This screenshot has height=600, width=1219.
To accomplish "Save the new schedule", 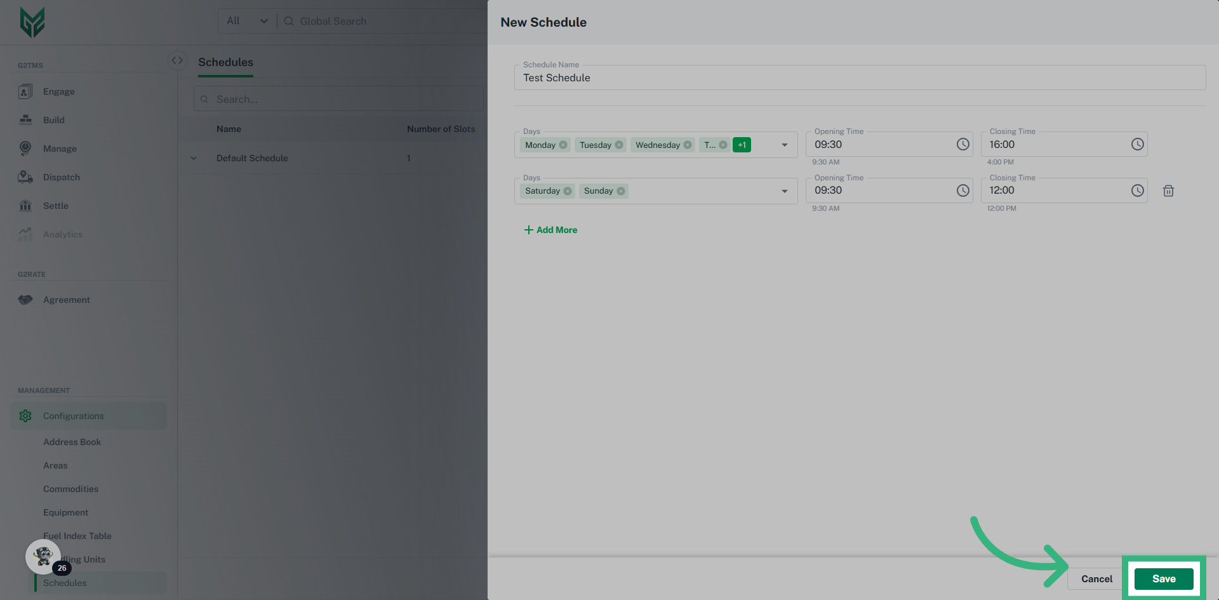I will click(1163, 578).
